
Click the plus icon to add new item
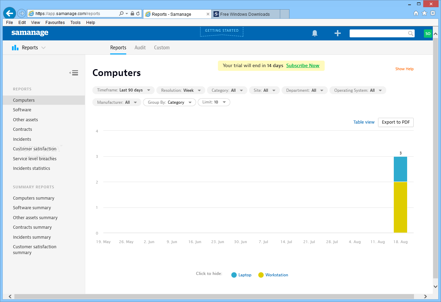tap(338, 33)
